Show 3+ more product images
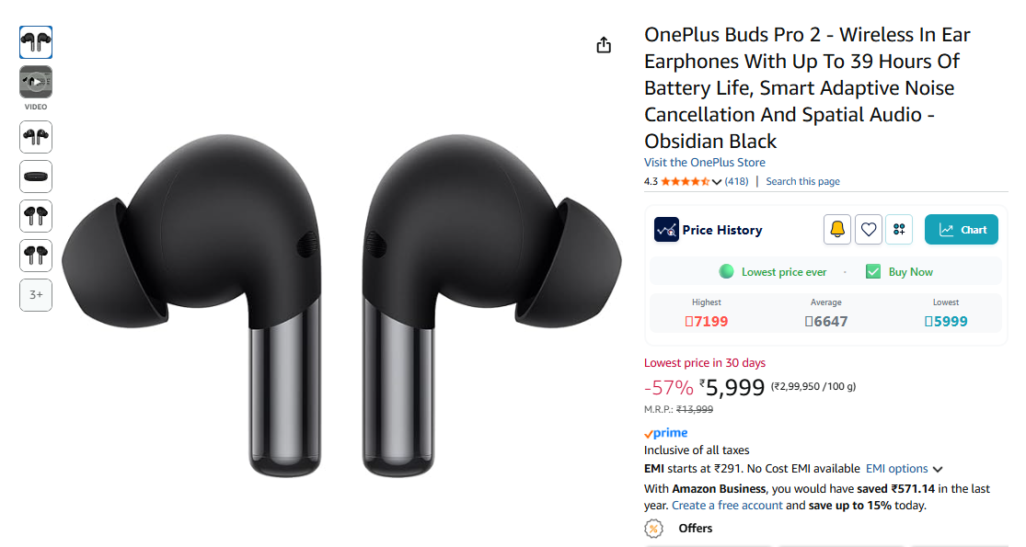Viewport: 1026px width, 547px height. (36, 295)
